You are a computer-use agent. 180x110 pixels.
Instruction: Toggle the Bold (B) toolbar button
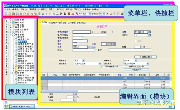click(x=107, y=14)
